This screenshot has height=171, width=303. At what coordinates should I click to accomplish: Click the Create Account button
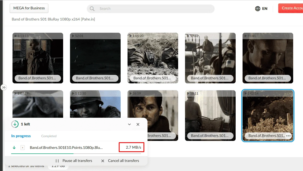click(x=291, y=8)
